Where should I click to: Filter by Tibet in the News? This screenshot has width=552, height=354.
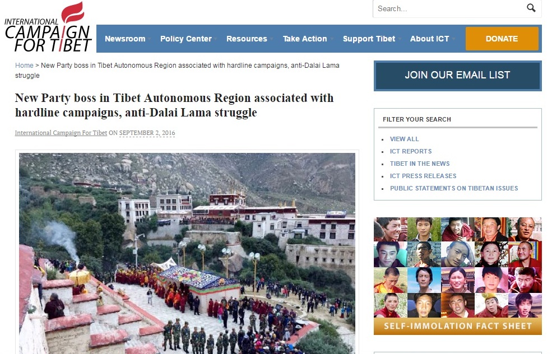[420, 164]
